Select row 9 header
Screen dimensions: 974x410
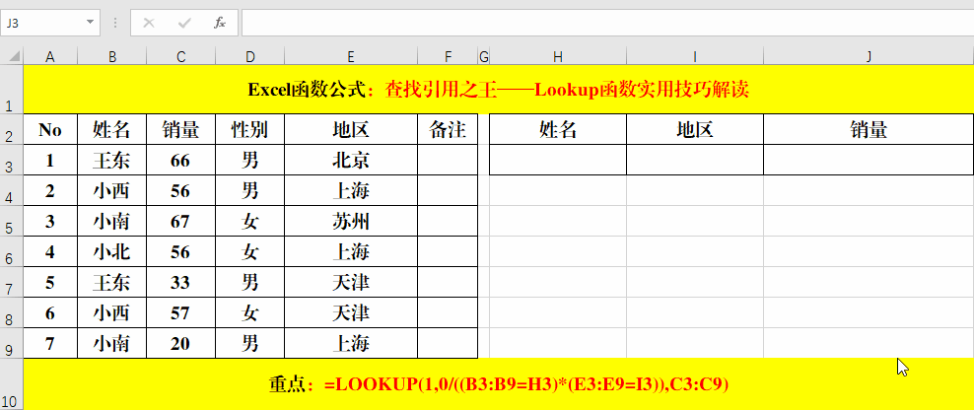pyautogui.click(x=12, y=343)
